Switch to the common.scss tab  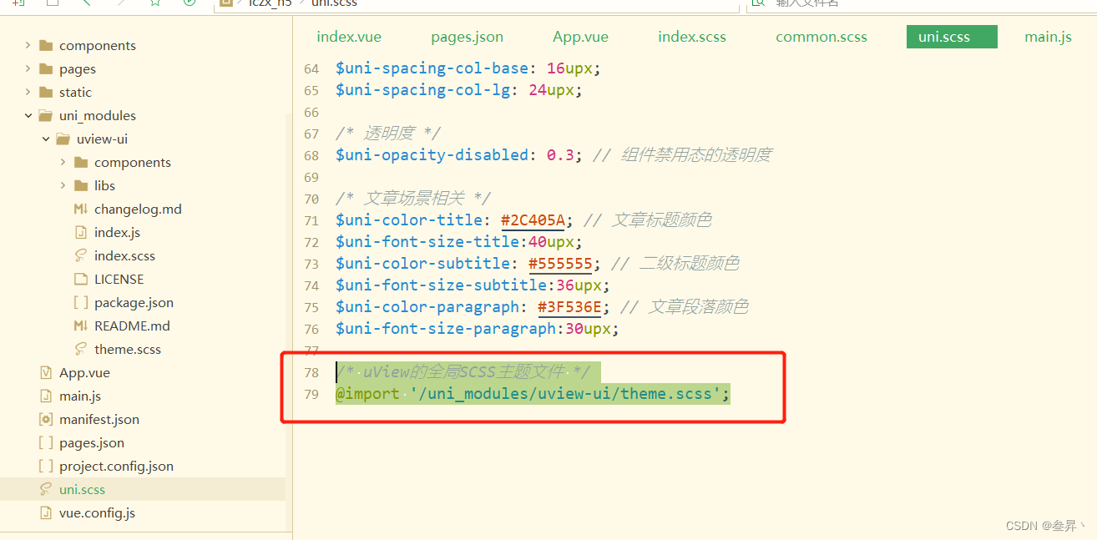[821, 37]
